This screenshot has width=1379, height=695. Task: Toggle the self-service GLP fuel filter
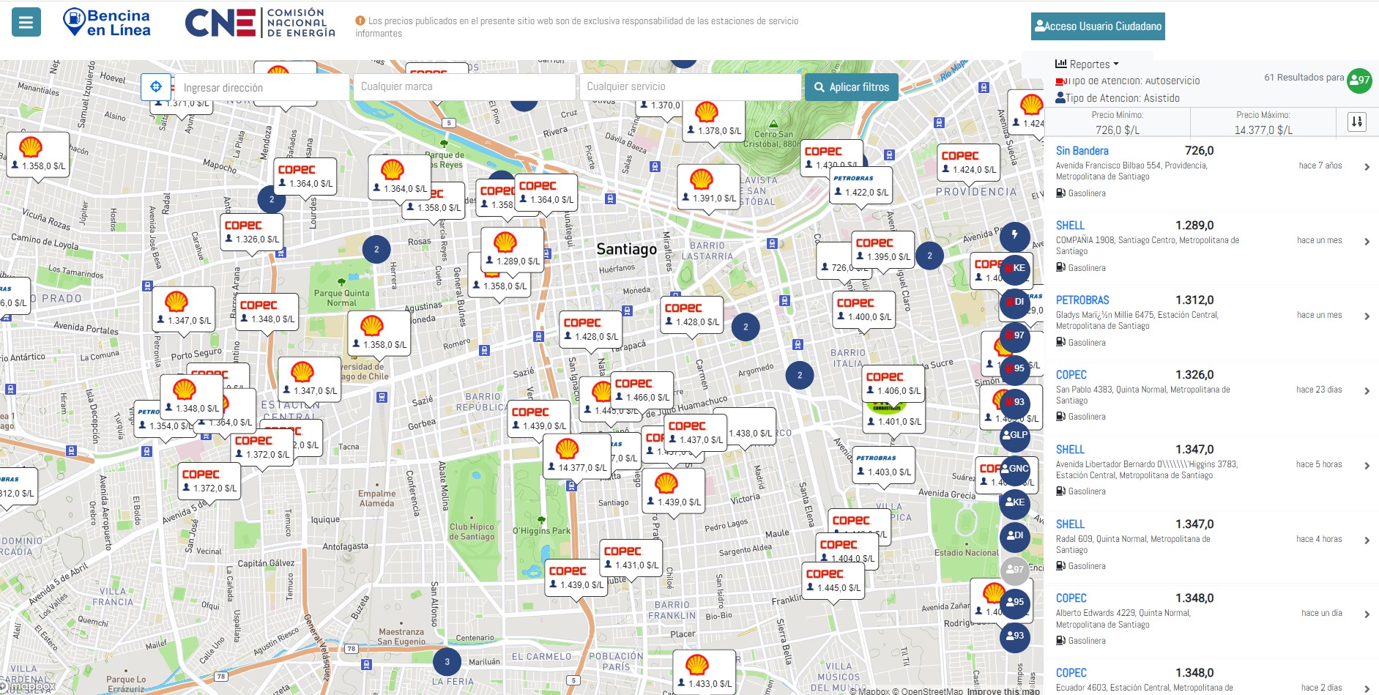click(1015, 435)
